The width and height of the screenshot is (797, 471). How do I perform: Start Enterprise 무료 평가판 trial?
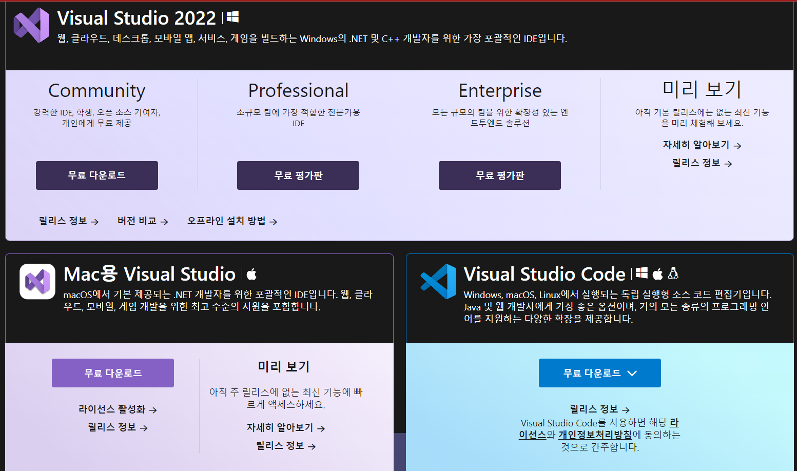click(500, 175)
